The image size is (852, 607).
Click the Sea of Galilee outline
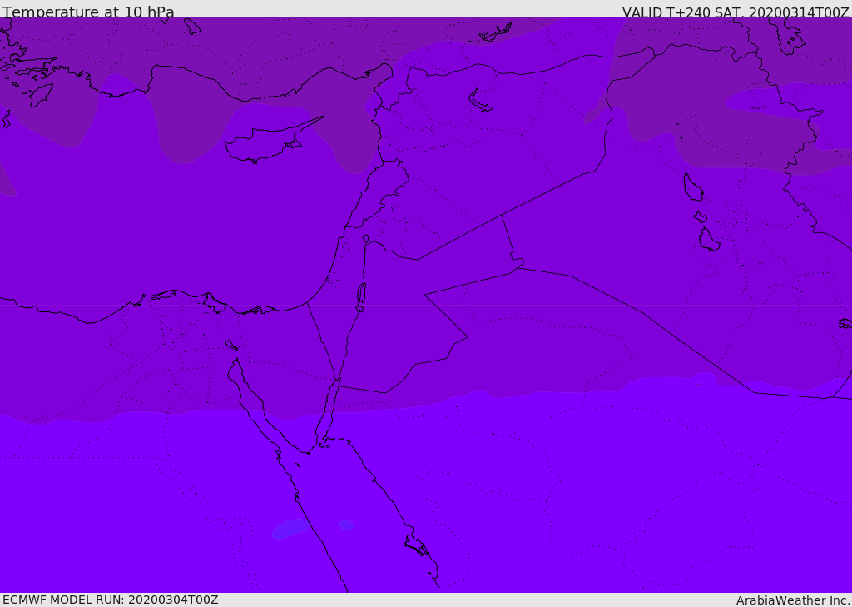[366, 239]
